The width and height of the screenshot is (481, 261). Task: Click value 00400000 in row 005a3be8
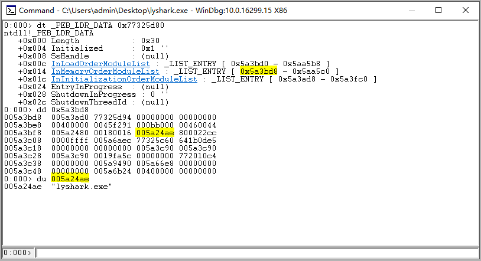click(x=70, y=125)
